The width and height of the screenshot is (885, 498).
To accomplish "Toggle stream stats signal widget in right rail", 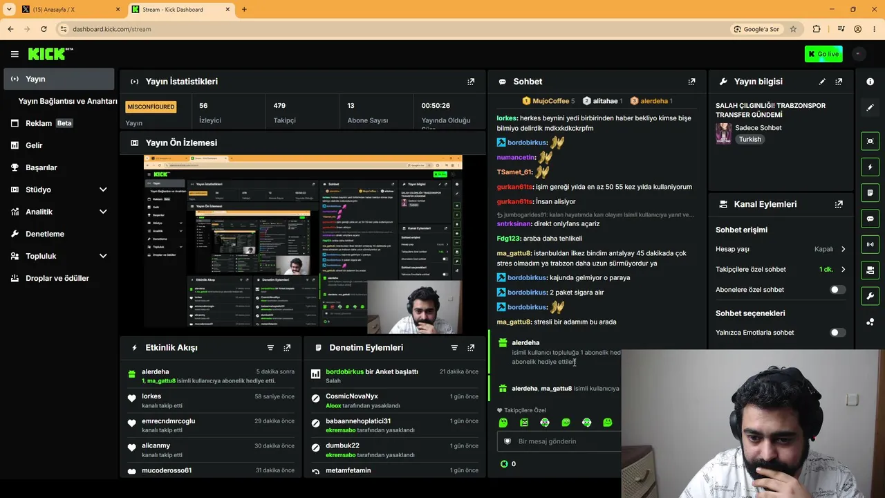I will click(870, 244).
